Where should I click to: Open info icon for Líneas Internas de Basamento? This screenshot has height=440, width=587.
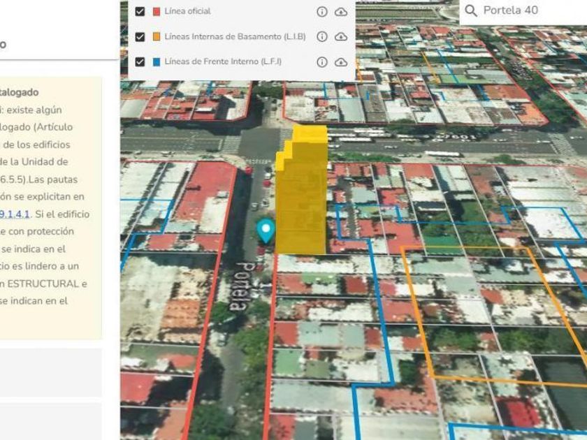tap(322, 36)
